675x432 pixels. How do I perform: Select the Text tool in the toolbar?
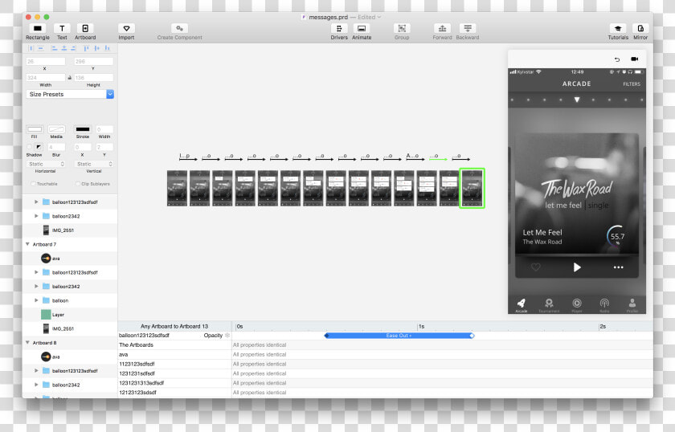coord(62,28)
